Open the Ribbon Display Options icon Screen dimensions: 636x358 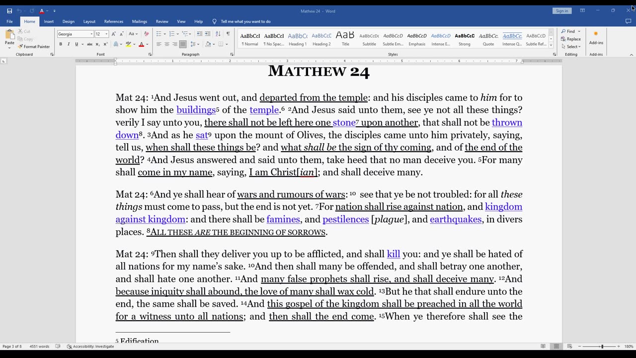582,10
